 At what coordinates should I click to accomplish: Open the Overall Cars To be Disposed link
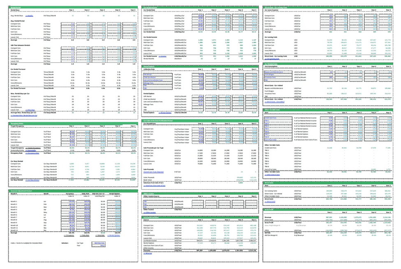pyautogui.click(x=153, y=172)
